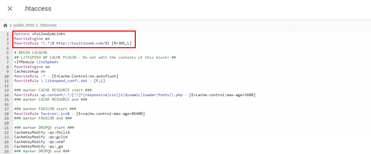Click the 'CacheLookup on' line
The height and width of the screenshot is (154, 371).
pyautogui.click(x=30, y=71)
